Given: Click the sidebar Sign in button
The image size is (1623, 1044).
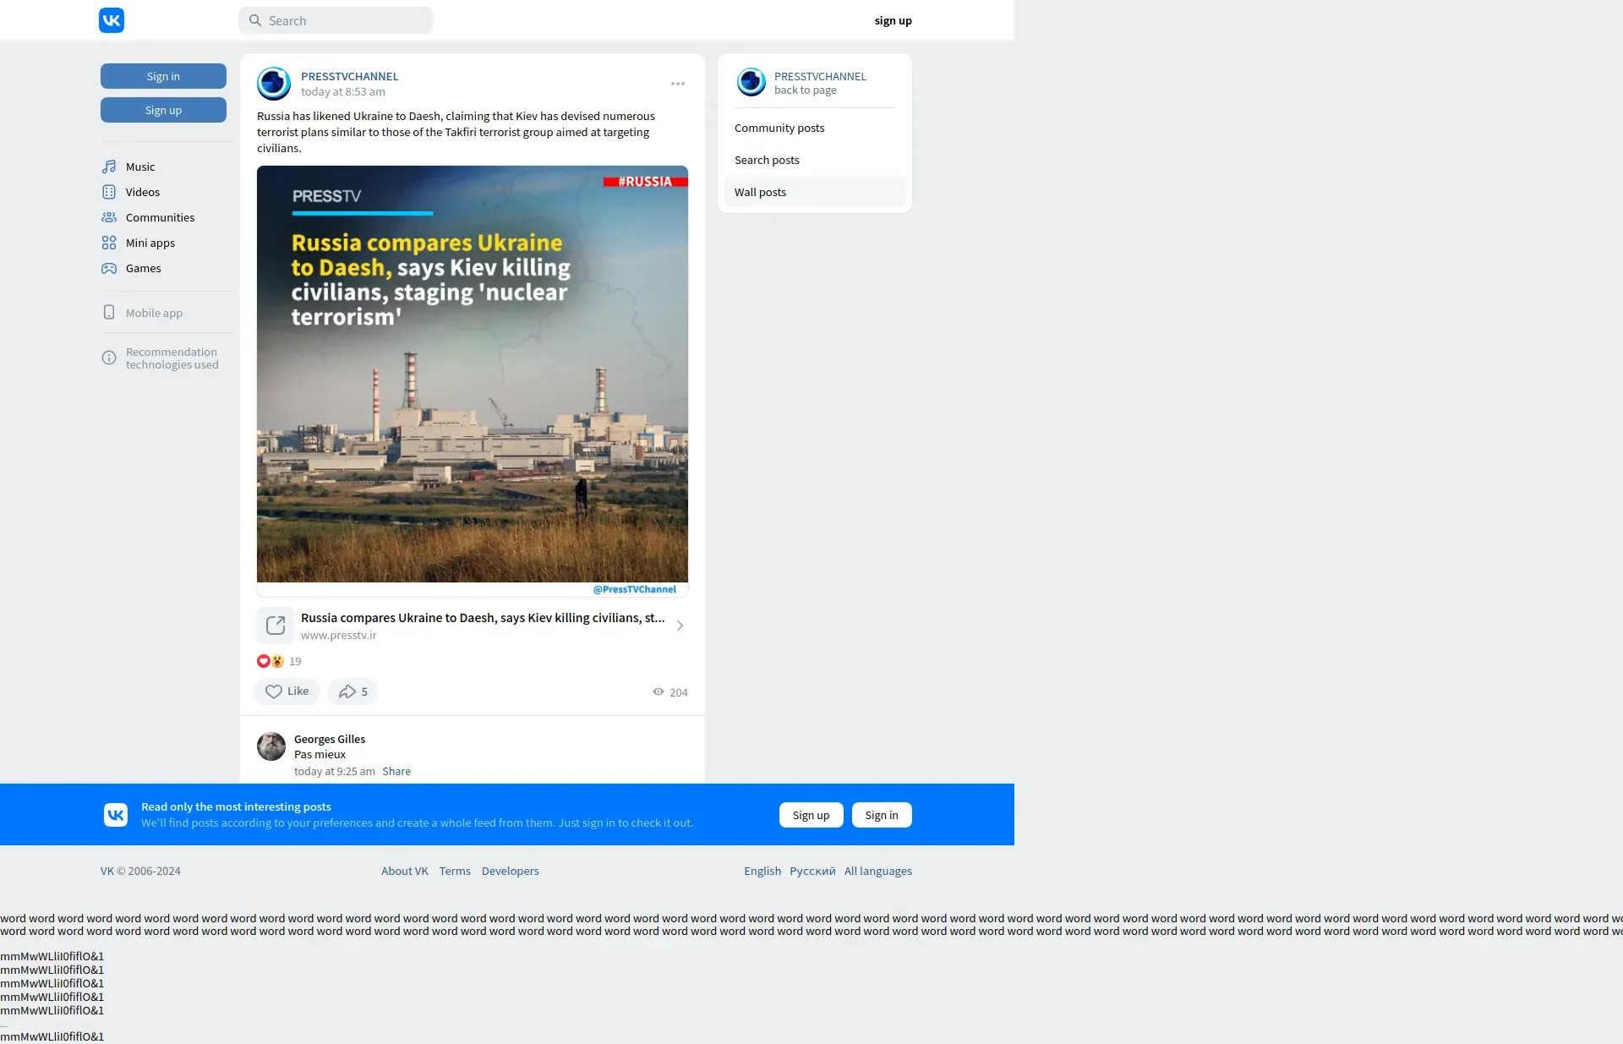Looking at the screenshot, I should point(163,76).
